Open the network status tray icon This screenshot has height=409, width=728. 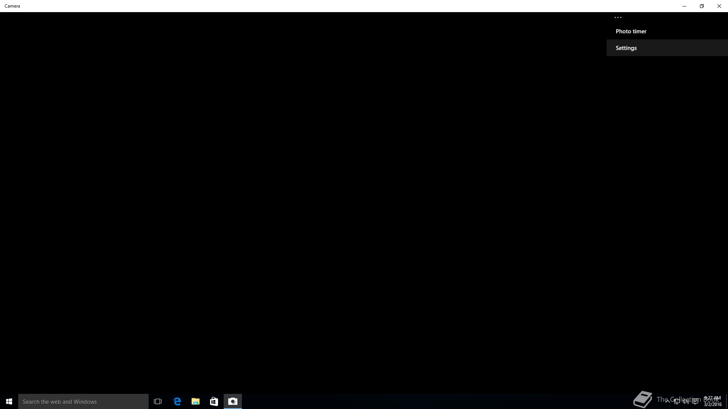click(x=676, y=401)
